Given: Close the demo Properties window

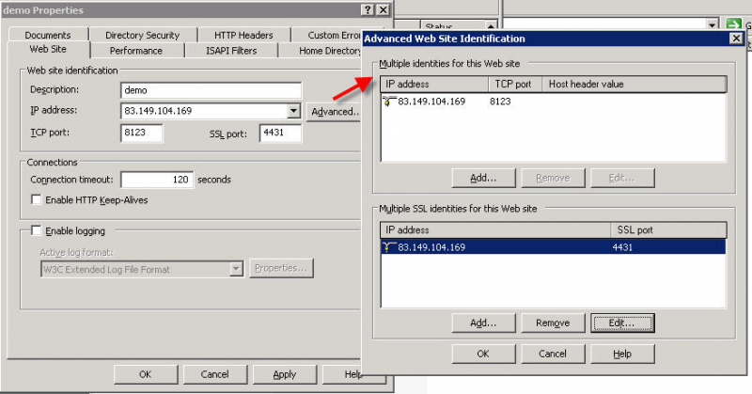Looking at the screenshot, I should coord(384,9).
